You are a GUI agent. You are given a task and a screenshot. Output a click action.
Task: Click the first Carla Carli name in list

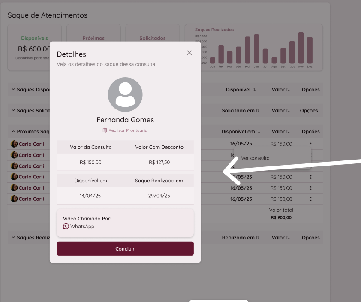(x=31, y=144)
